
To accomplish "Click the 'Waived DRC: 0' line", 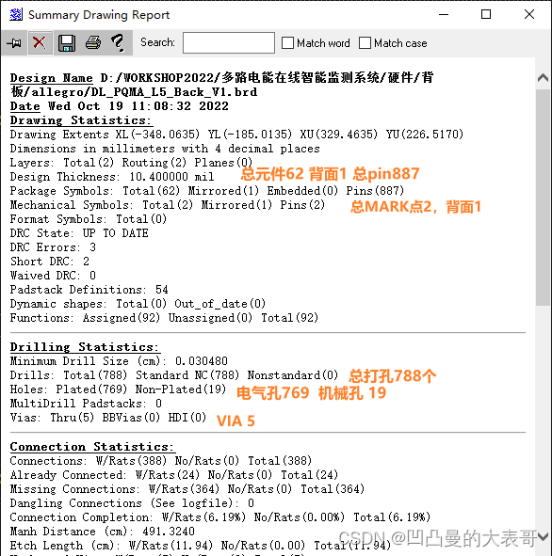I will pyautogui.click(x=53, y=276).
